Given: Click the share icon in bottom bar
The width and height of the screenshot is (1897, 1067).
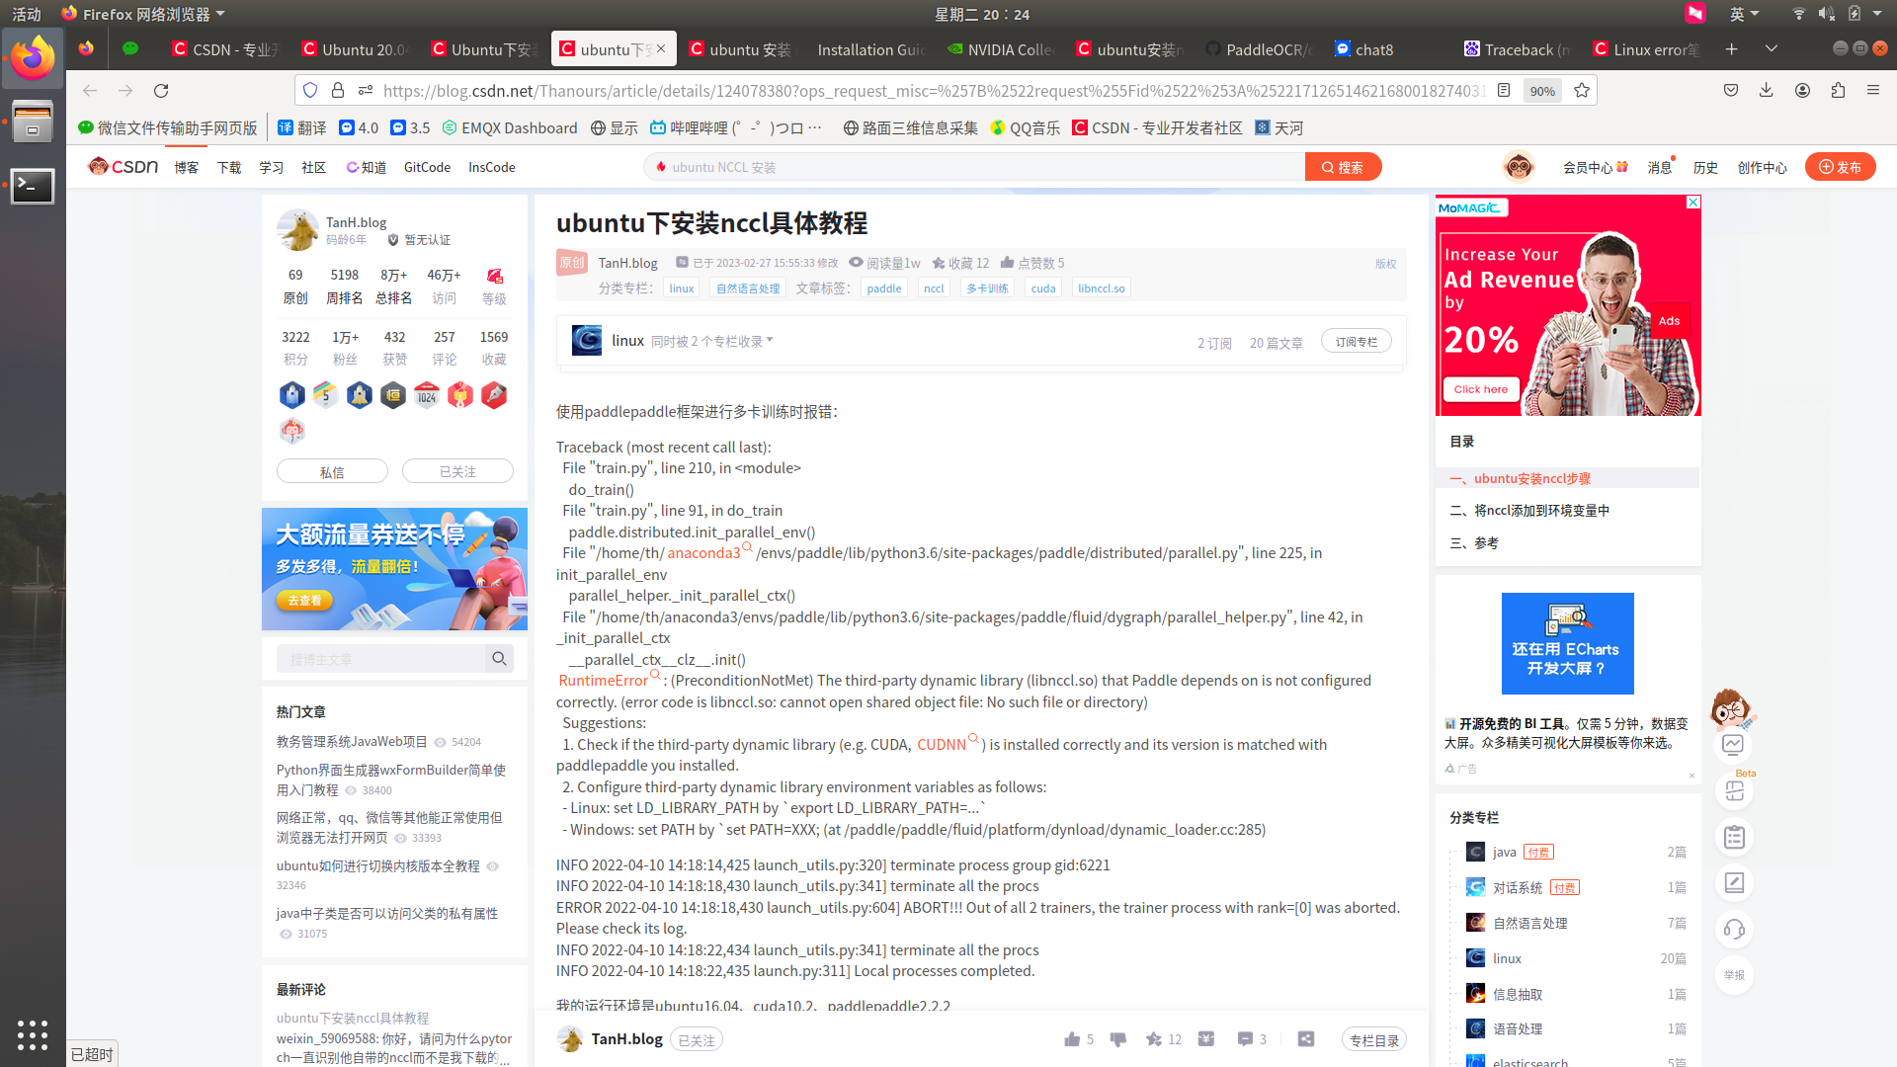Looking at the screenshot, I should click(1306, 1039).
